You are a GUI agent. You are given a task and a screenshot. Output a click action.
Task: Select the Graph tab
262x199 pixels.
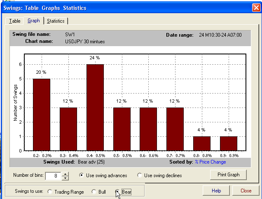pos(33,21)
